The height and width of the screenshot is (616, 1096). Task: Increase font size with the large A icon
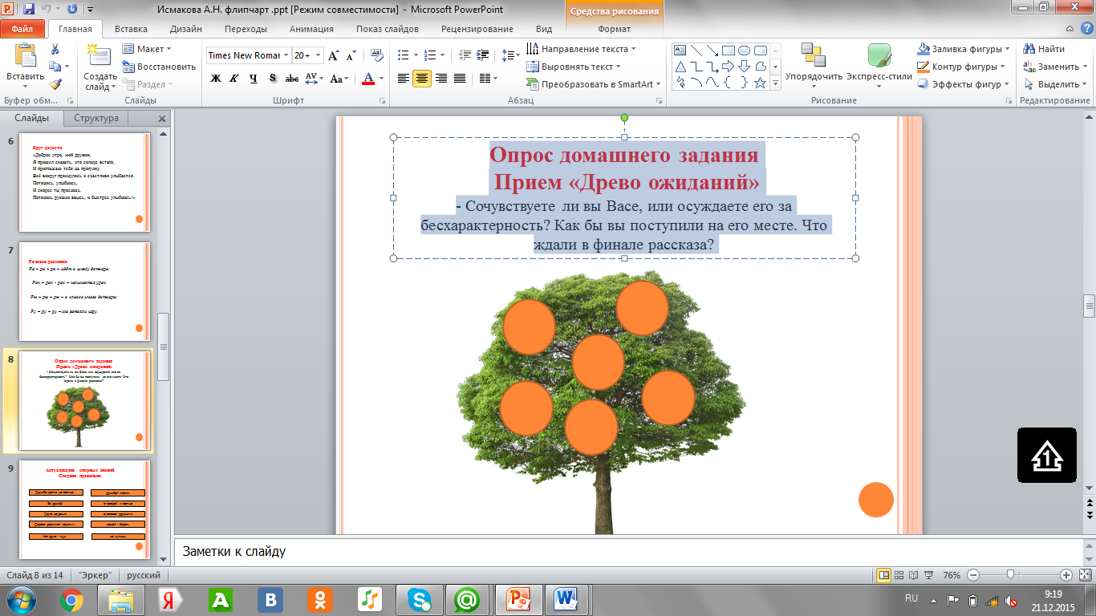334,55
